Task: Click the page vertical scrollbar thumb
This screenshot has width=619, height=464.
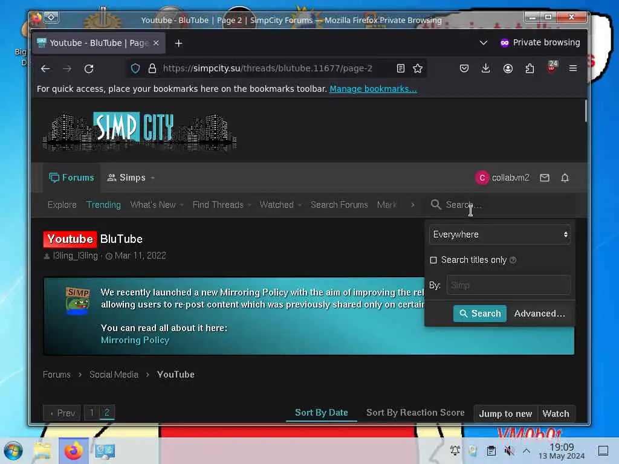Action: pyautogui.click(x=586, y=111)
